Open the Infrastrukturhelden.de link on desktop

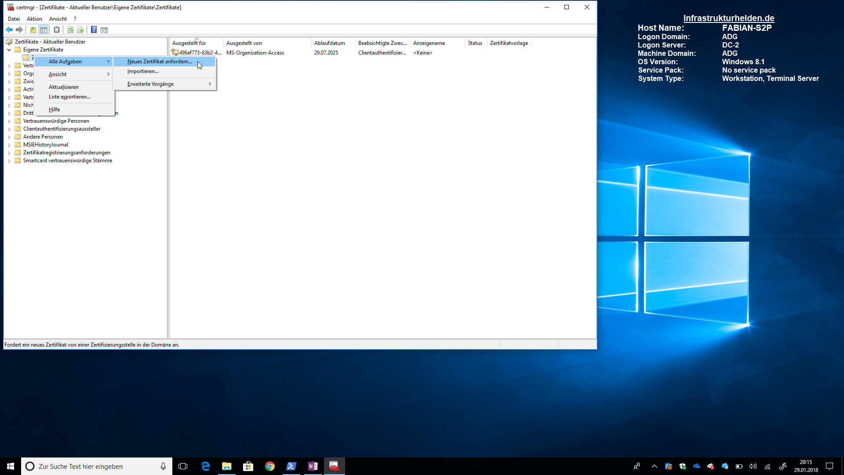[x=728, y=18]
